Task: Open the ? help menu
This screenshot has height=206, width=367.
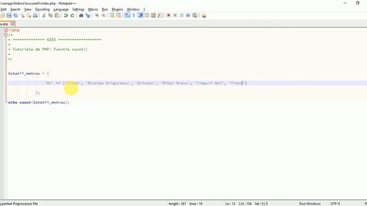Action: pos(144,9)
